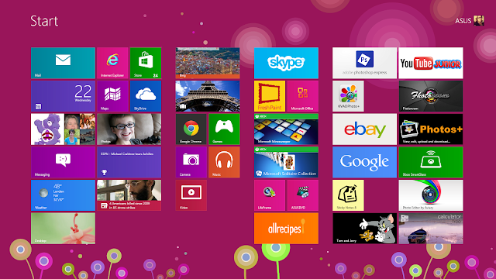Open the Microsoft Minesweeper tile
Image resolution: width=496 pixels, height=279 pixels.
tap(286, 129)
